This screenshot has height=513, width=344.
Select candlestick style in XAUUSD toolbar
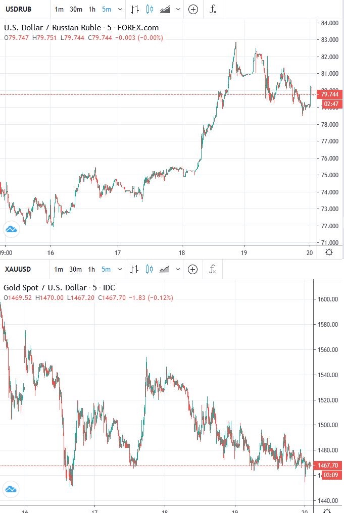(x=149, y=269)
